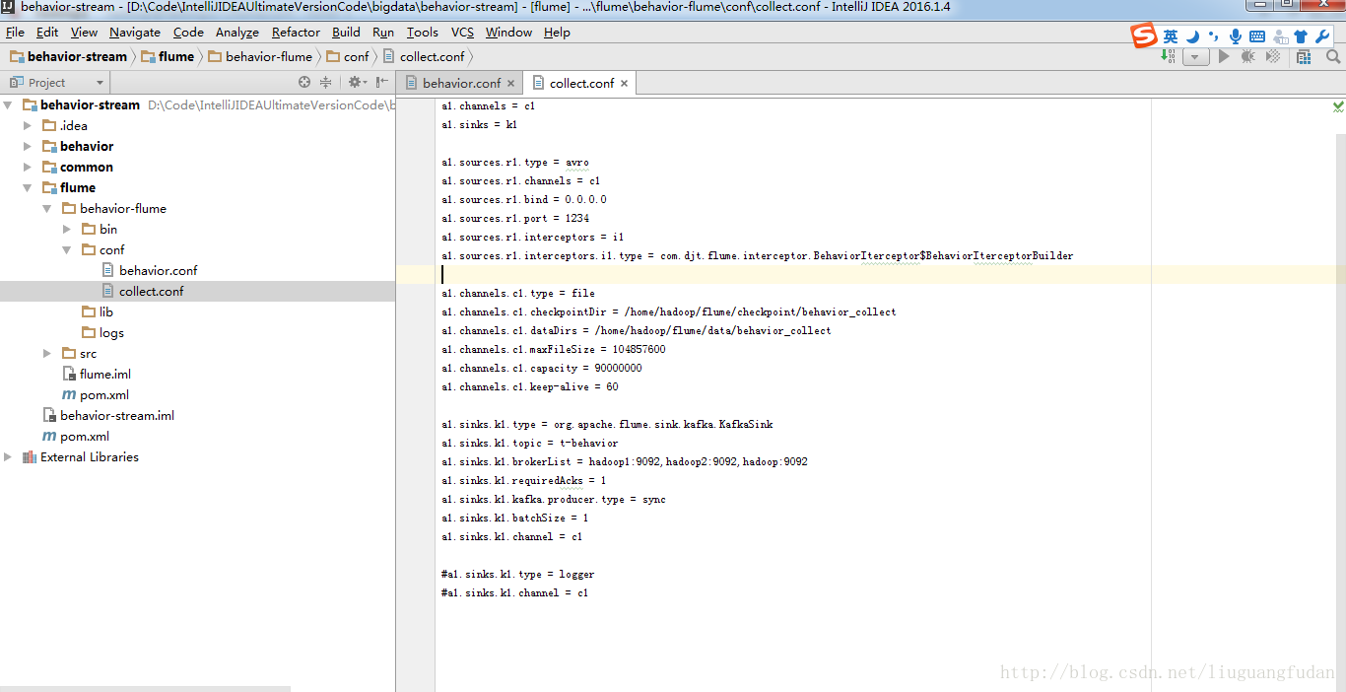This screenshot has height=692, width=1346.
Task: Click line with a1.sinks.k1.topic = t-behavior
Action: 530,443
